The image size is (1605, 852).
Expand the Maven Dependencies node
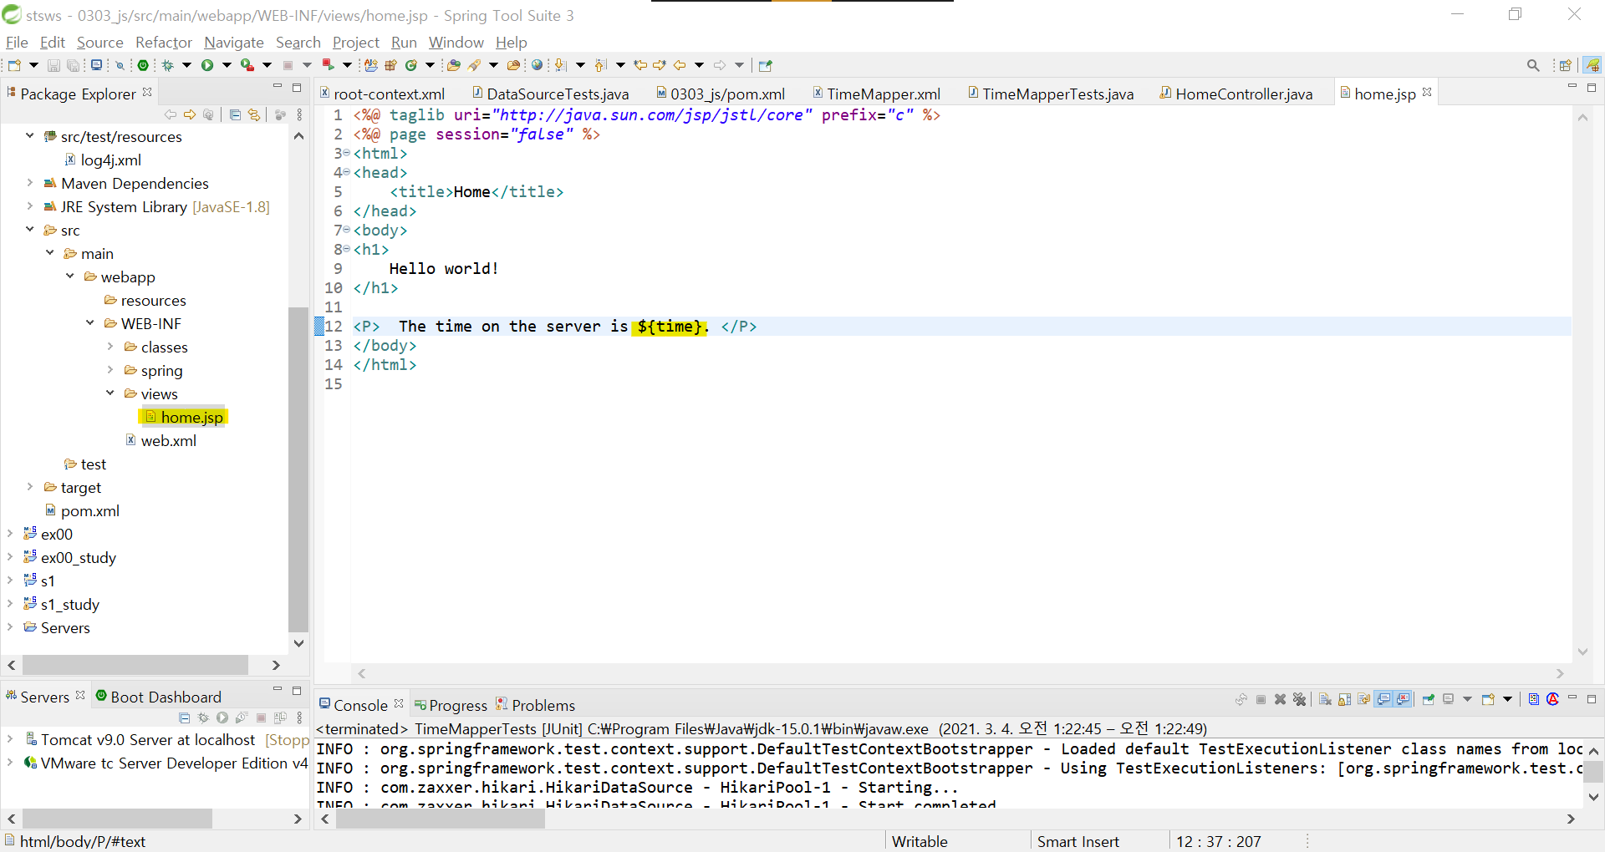(31, 183)
